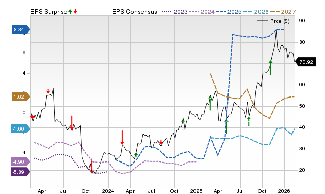Click the 2024 label on the time axis

pos(108,191)
